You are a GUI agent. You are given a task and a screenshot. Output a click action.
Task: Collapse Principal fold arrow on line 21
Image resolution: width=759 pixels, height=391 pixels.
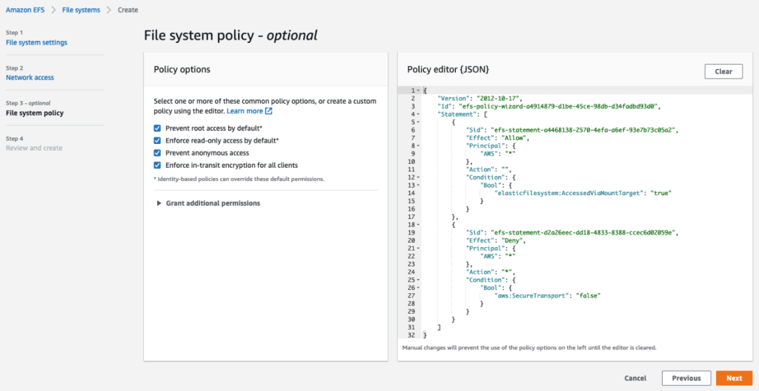(x=418, y=249)
